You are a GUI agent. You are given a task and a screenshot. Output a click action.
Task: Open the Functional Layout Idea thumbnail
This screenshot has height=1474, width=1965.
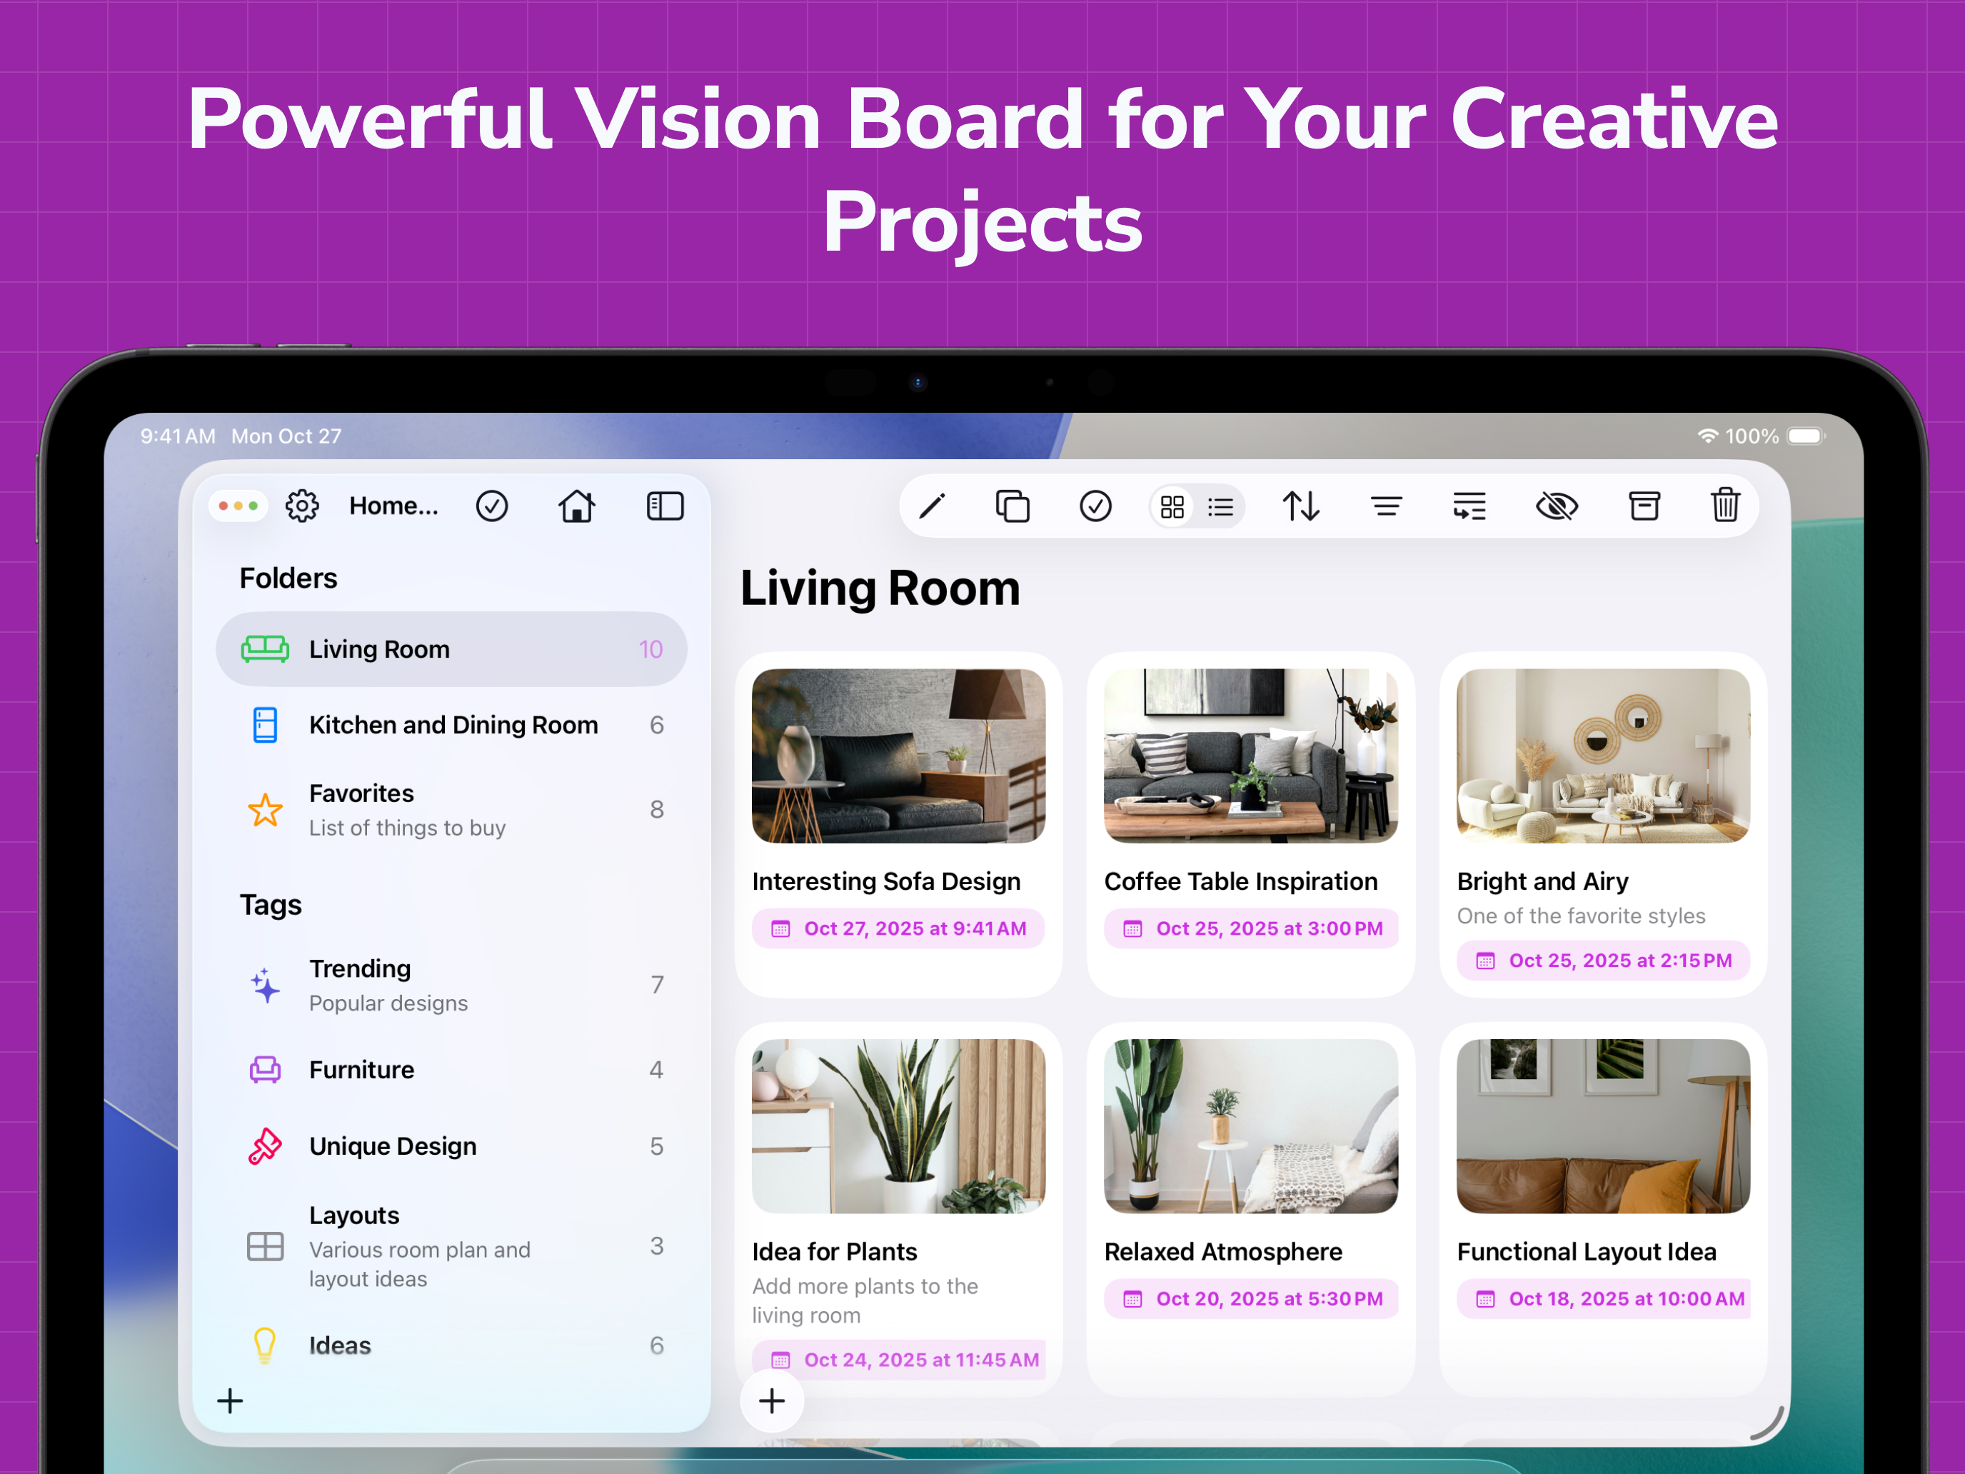[1604, 1127]
